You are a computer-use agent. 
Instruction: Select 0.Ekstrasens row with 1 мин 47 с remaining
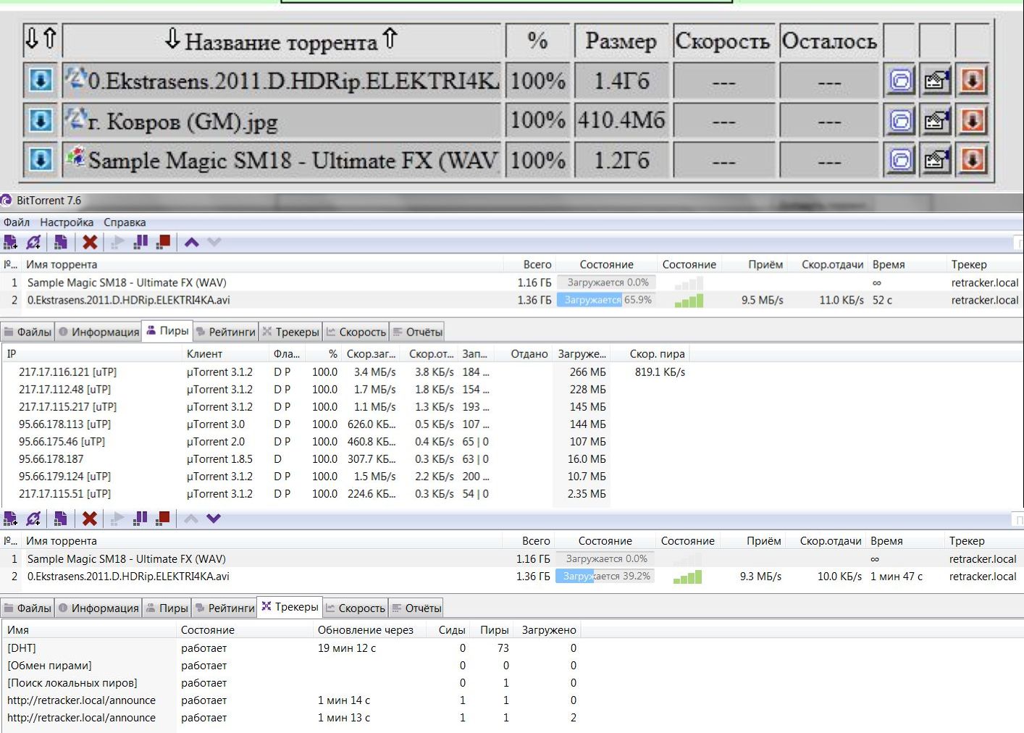pyautogui.click(x=512, y=577)
